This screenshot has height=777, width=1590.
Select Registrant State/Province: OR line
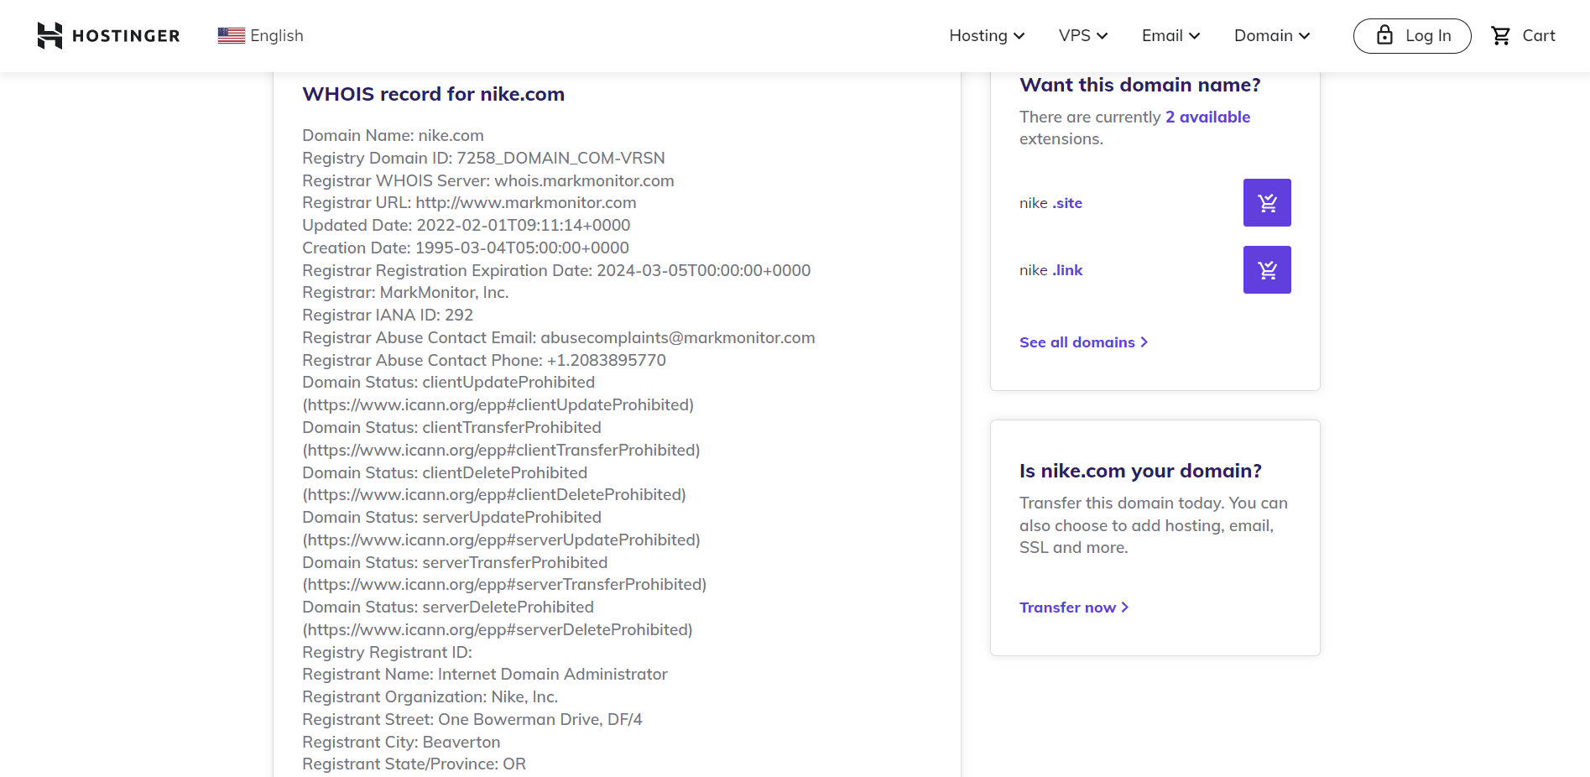click(414, 764)
